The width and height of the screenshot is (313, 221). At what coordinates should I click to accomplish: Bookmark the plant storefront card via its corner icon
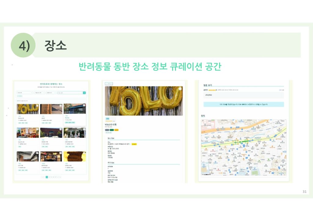click(84, 129)
